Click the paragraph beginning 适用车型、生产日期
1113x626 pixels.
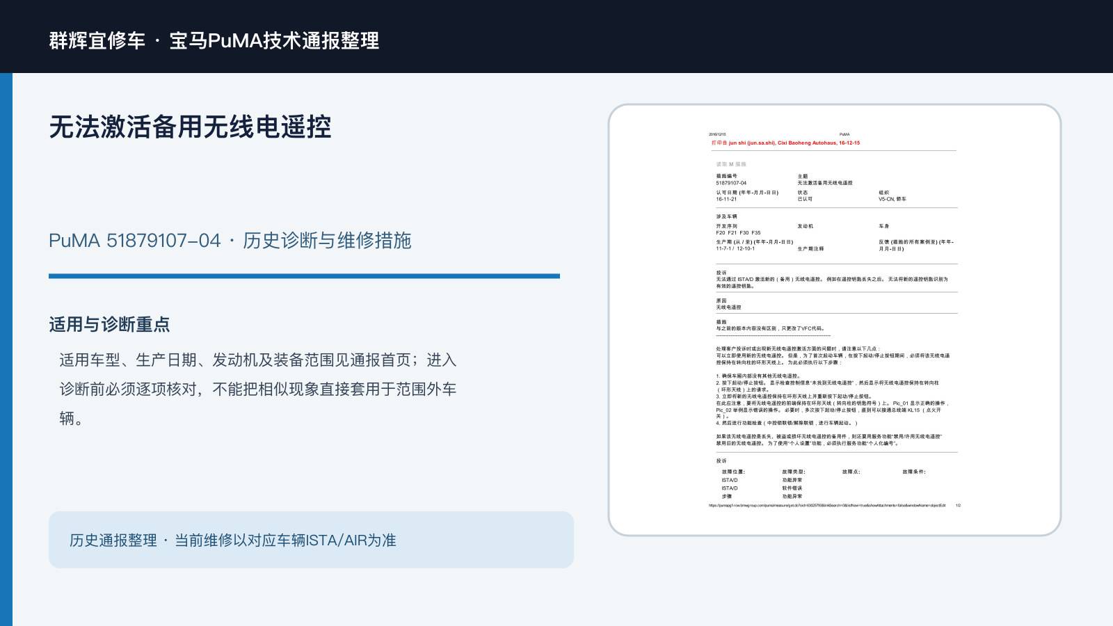[x=258, y=389]
